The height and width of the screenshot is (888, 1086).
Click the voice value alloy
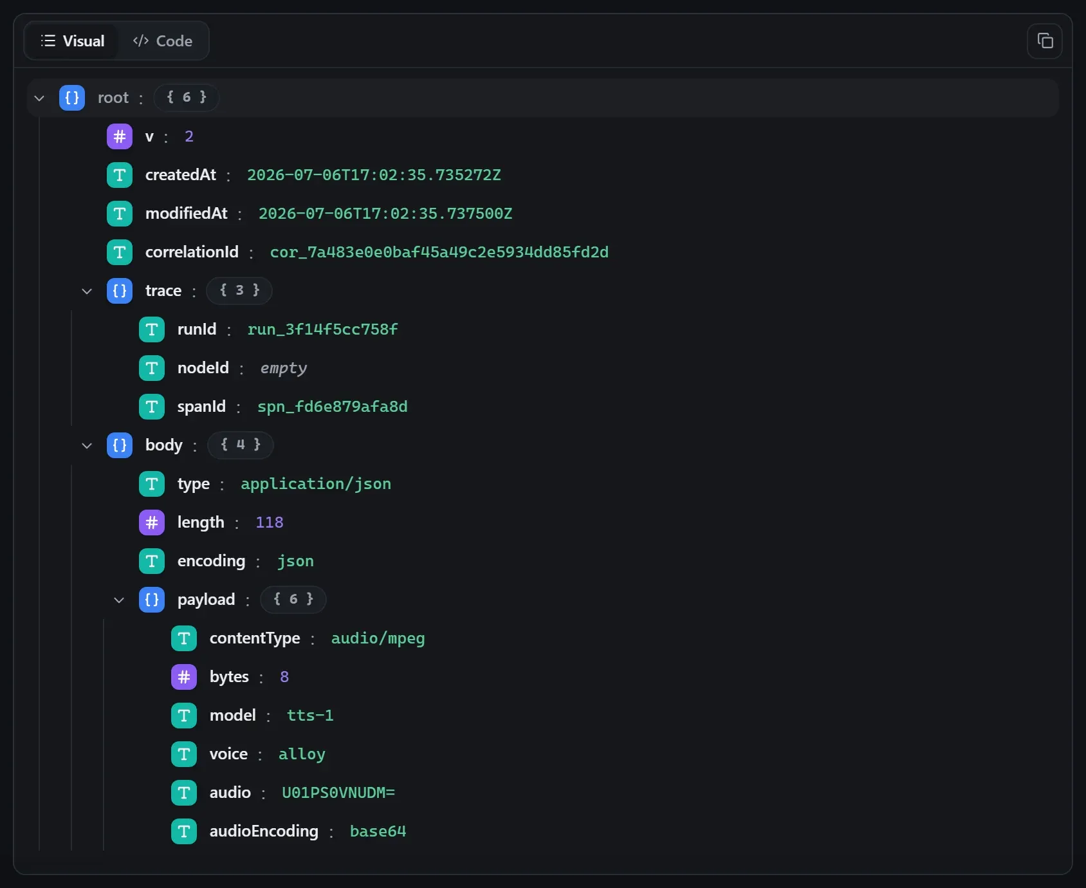click(x=302, y=754)
